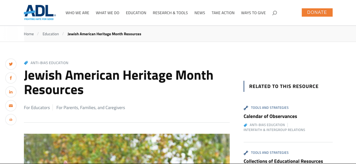
Task: Click tag icon beside Anti-Bias Education heading
Action: pos(26,63)
